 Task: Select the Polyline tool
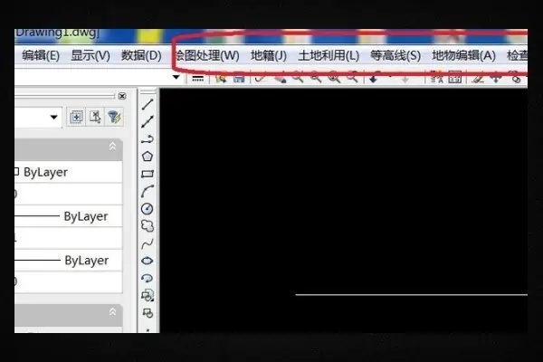click(148, 139)
